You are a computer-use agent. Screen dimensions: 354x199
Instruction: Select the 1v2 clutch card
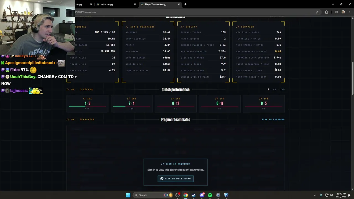point(131,104)
